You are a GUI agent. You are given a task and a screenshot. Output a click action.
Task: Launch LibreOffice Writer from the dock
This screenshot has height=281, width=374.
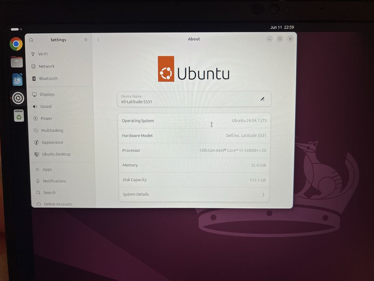click(x=18, y=79)
